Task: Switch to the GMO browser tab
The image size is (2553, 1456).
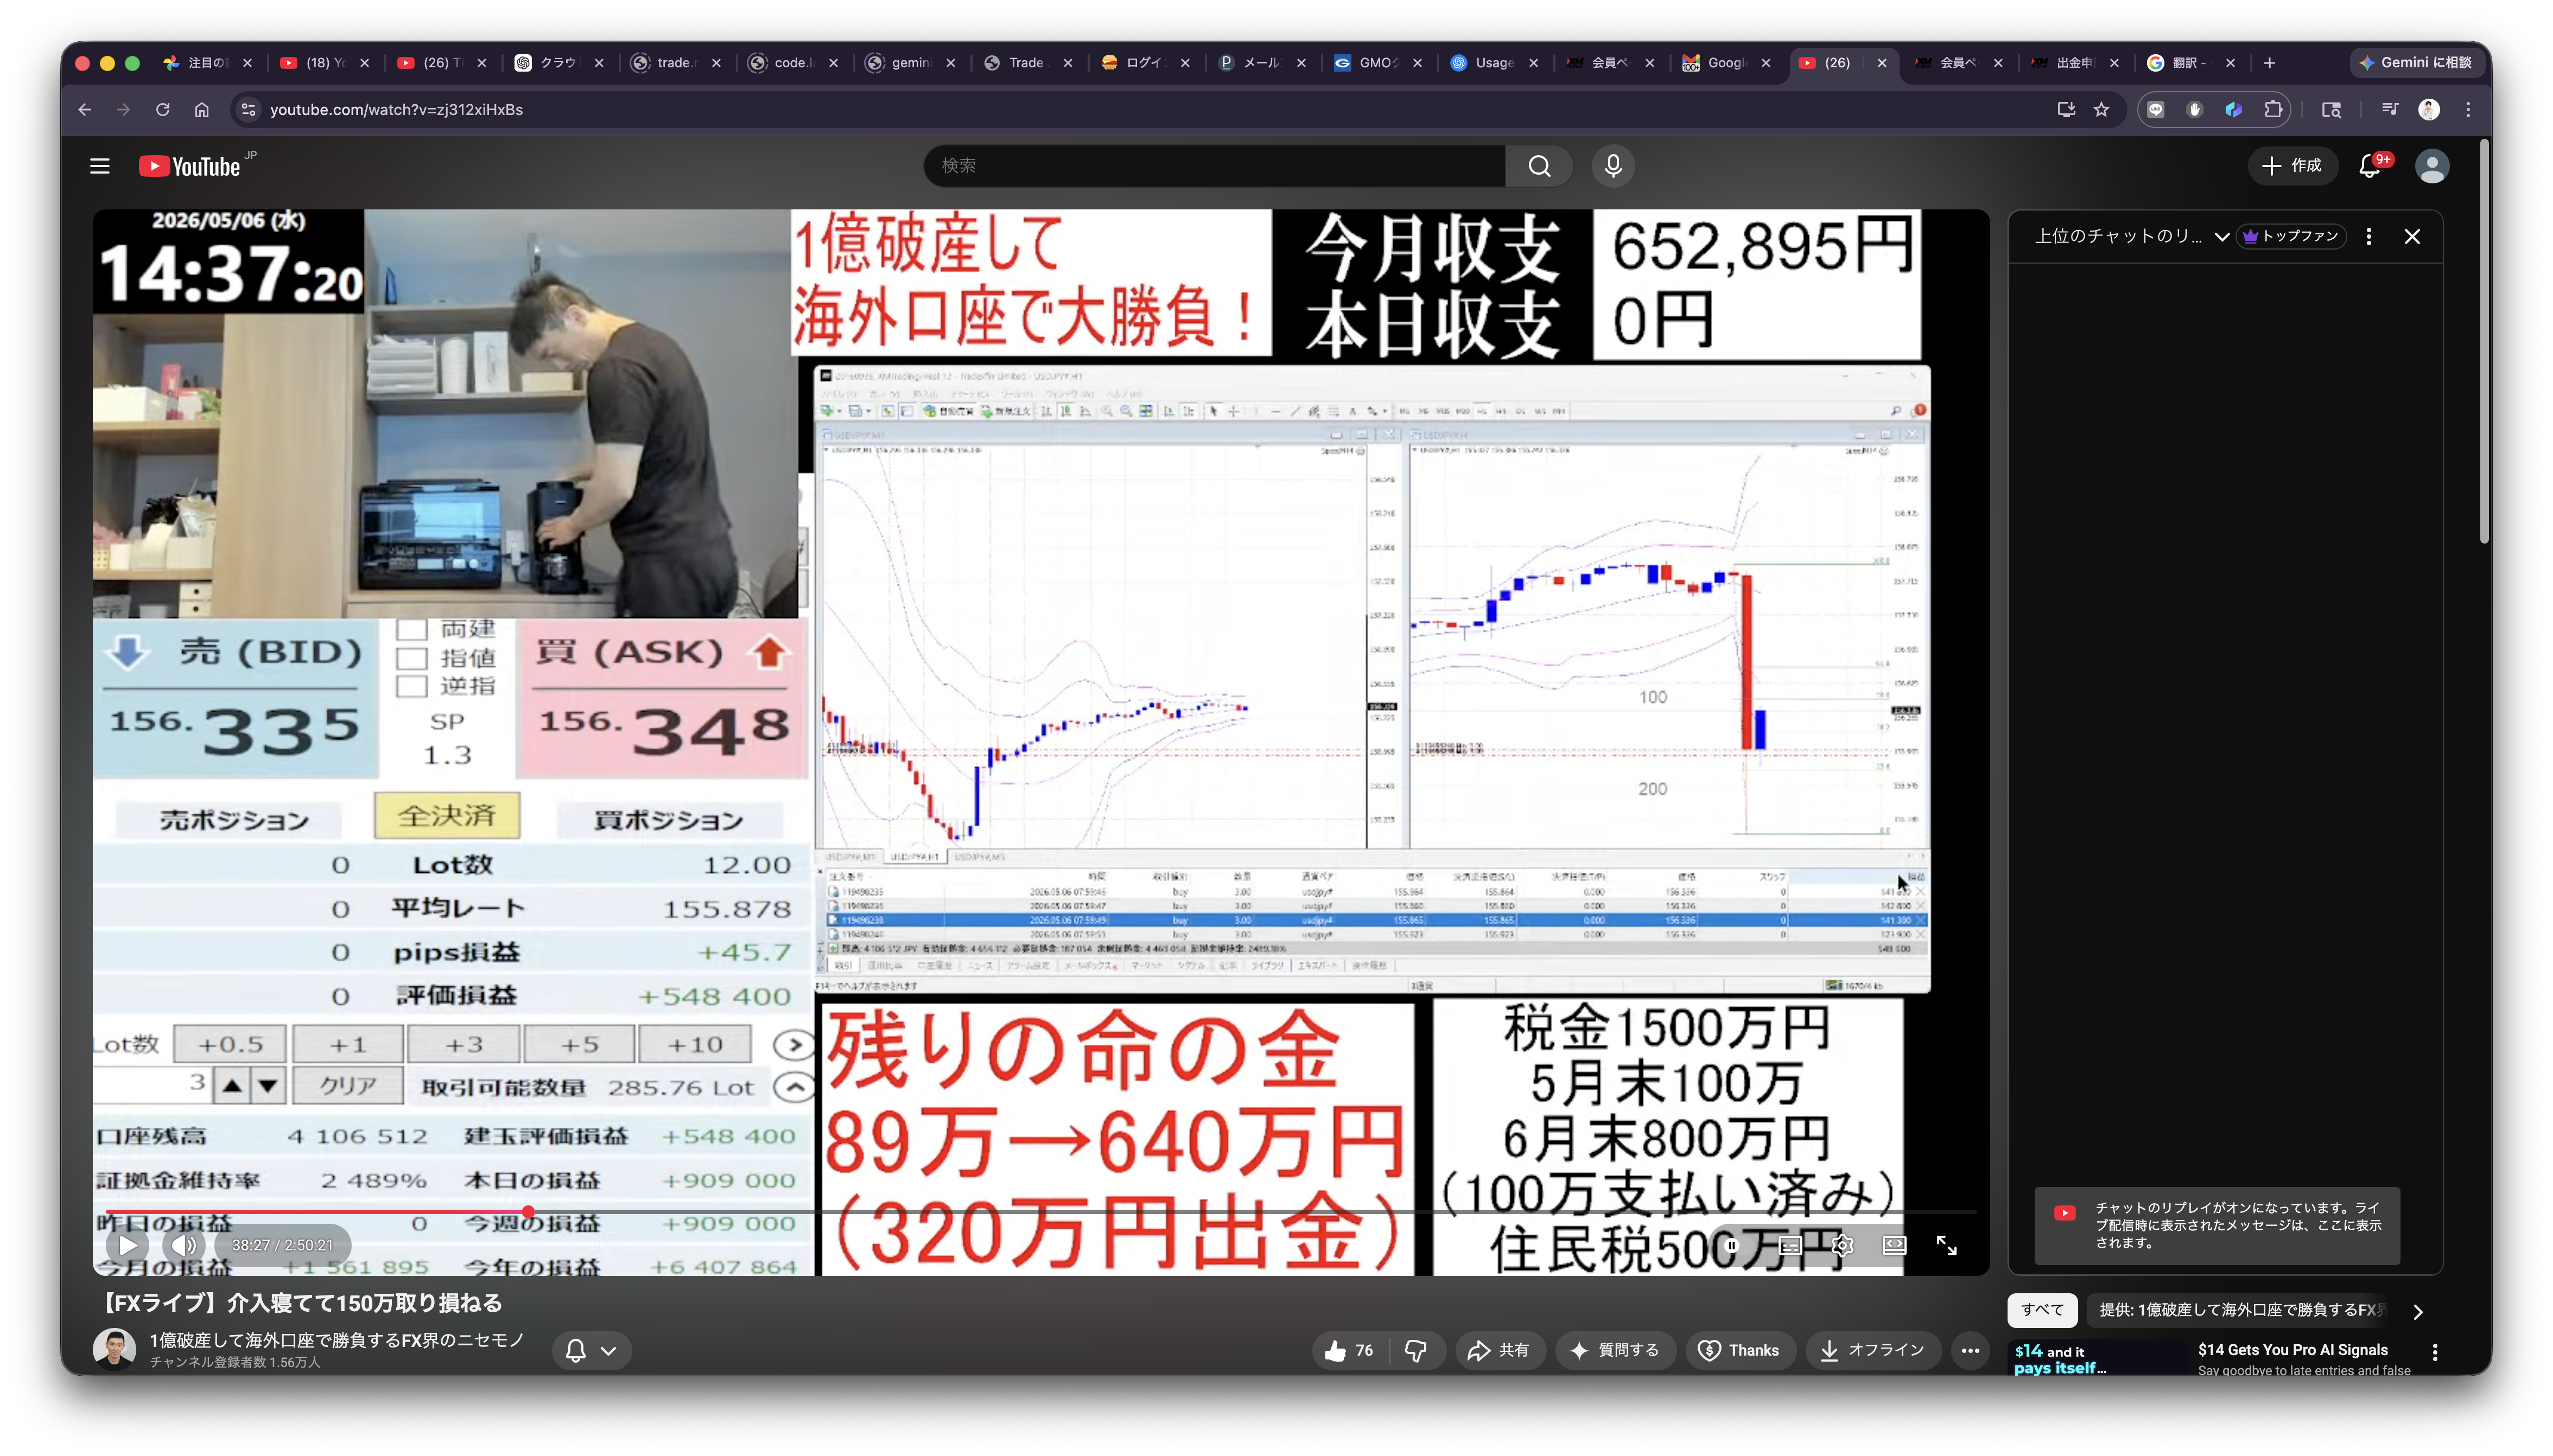Action: pyautogui.click(x=1377, y=62)
